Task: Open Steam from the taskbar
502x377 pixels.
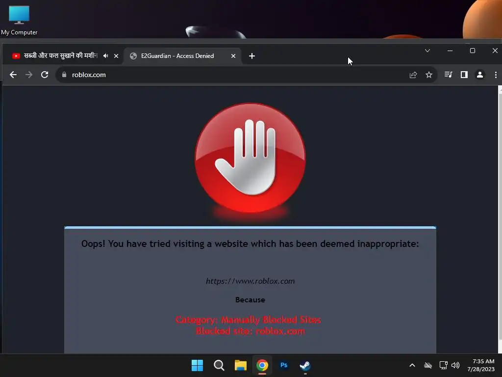Action: [305, 365]
